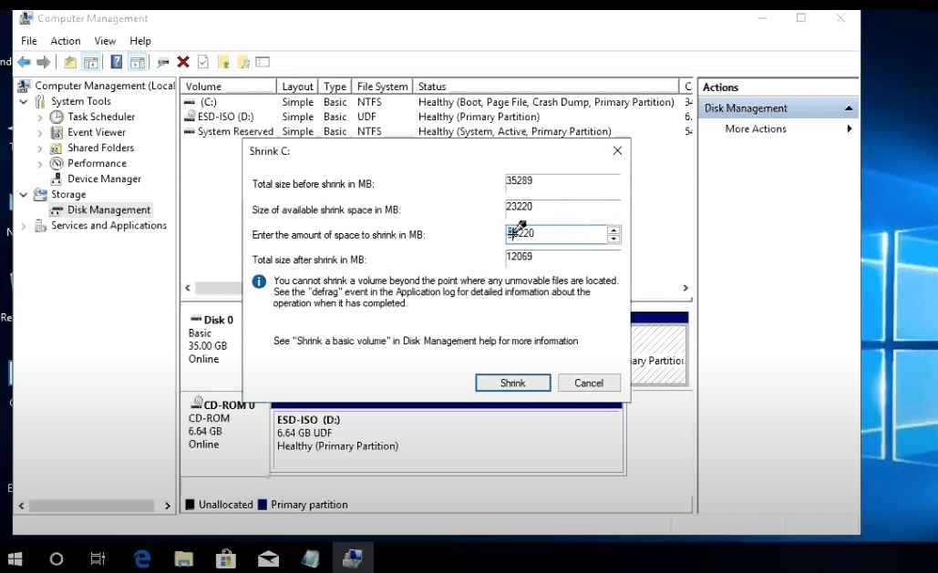938x573 pixels.
Task: Click the Open folder toolbar icon
Action: pos(223,62)
